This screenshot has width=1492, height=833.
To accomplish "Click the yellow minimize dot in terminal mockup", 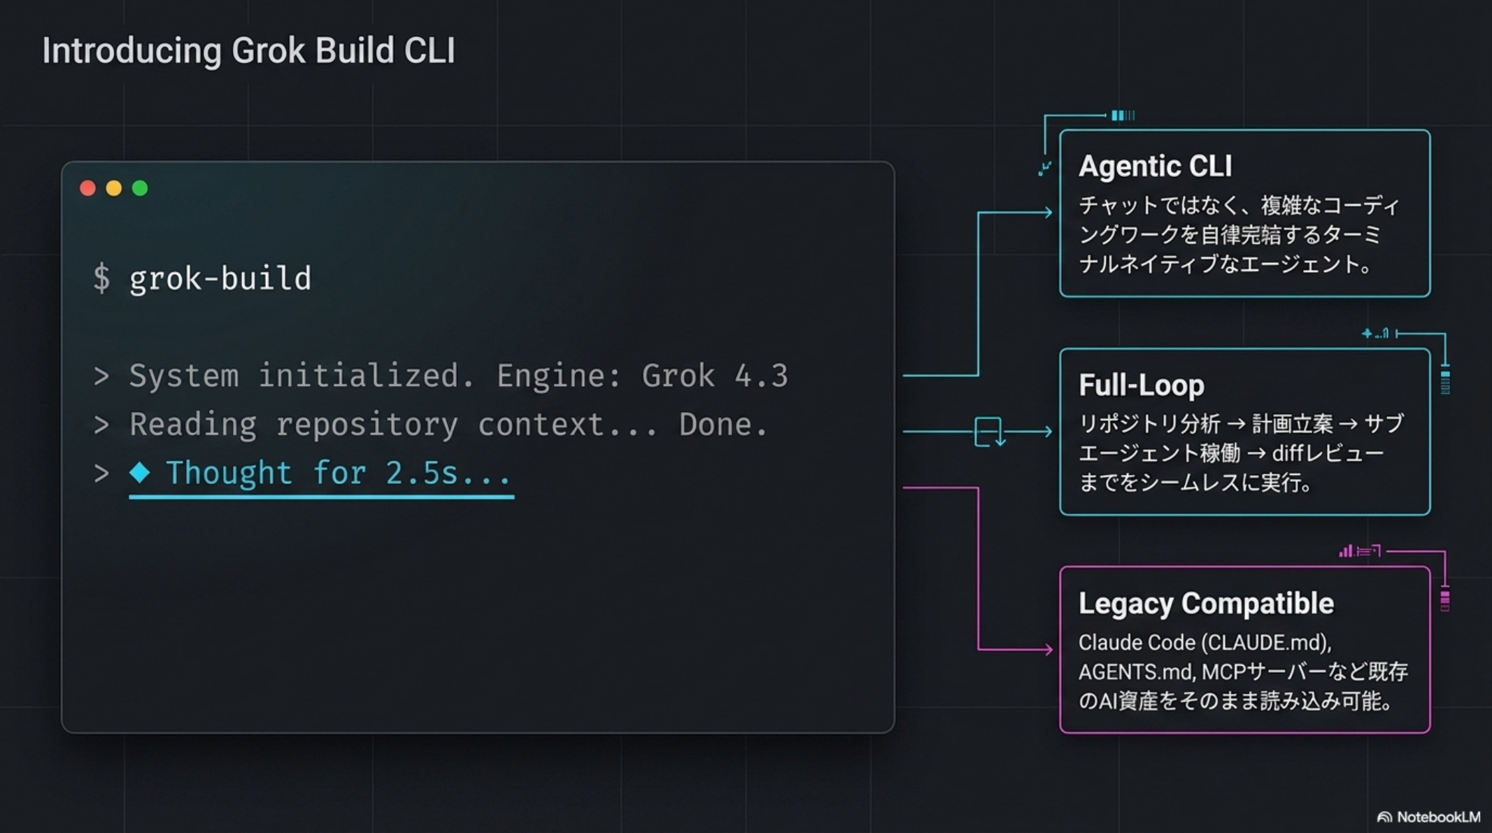I will pos(114,188).
